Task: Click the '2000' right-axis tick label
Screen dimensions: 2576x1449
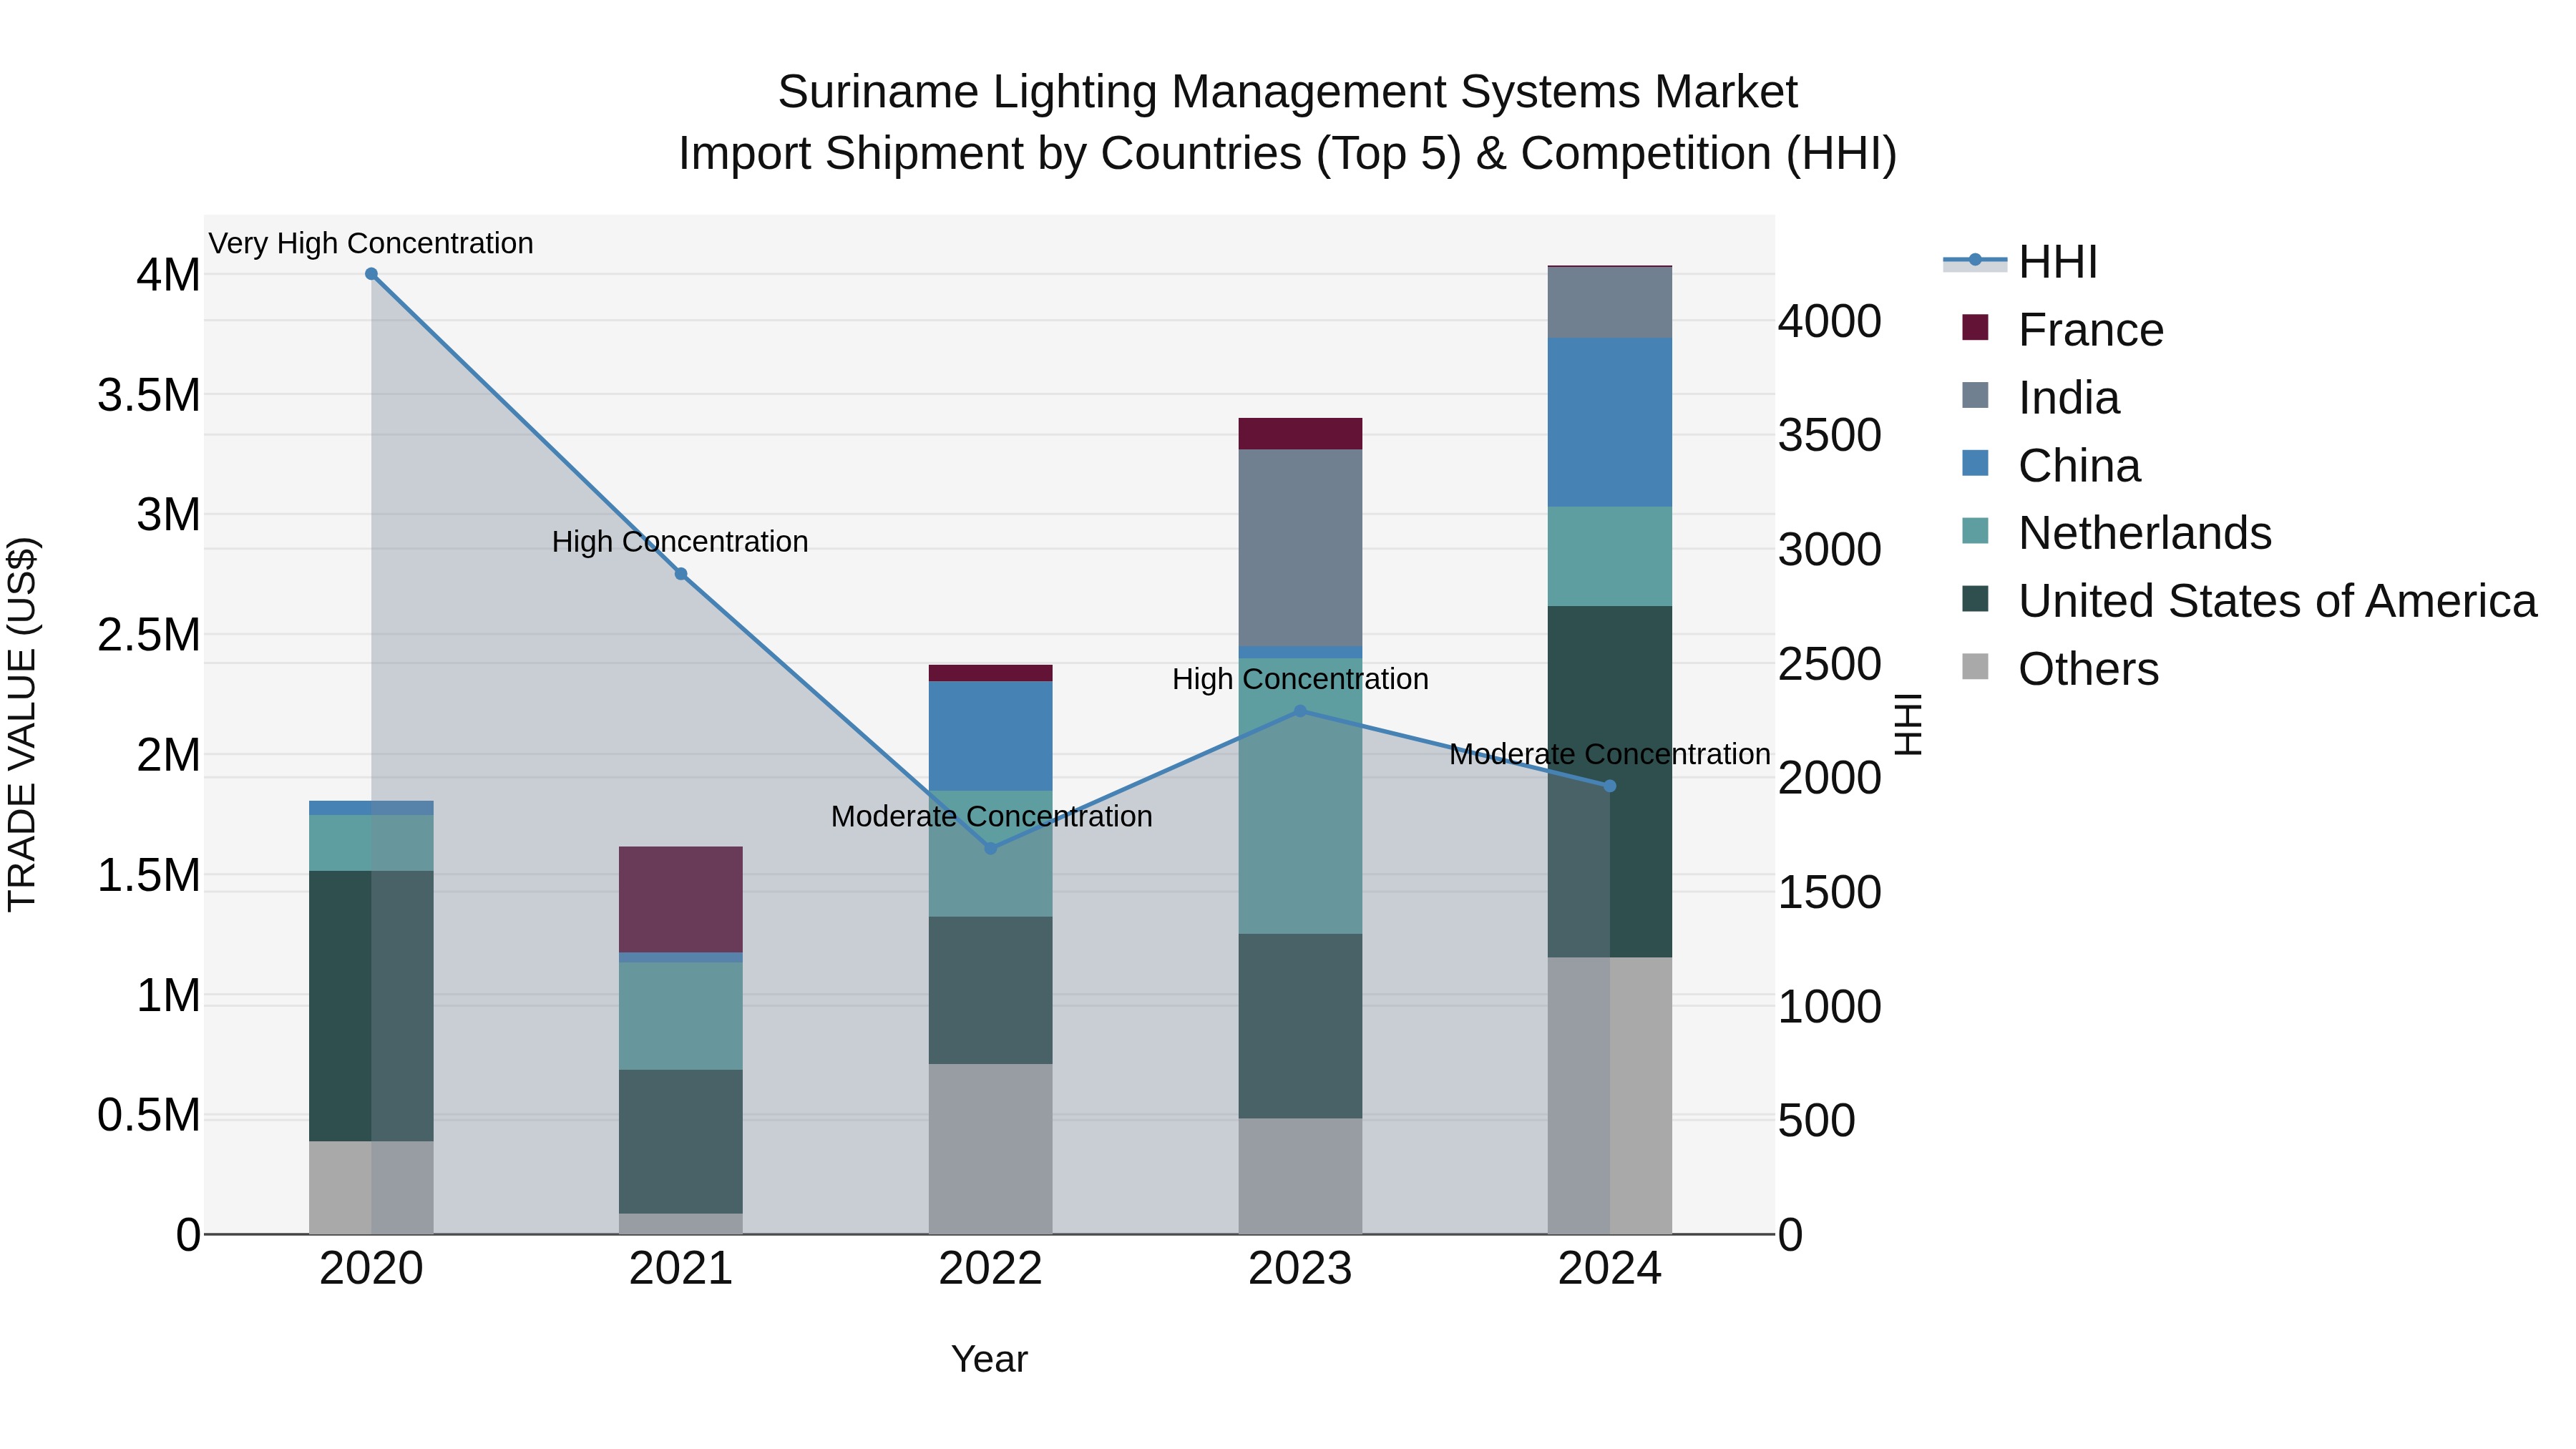Action: (1830, 778)
